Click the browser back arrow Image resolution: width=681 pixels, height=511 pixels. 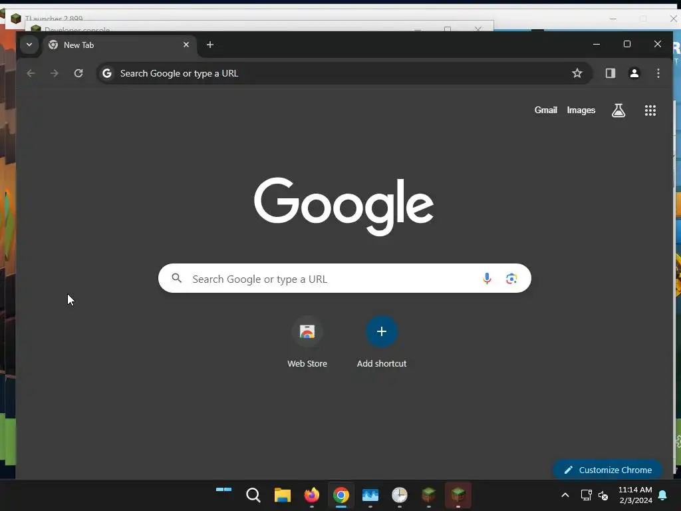coord(31,73)
